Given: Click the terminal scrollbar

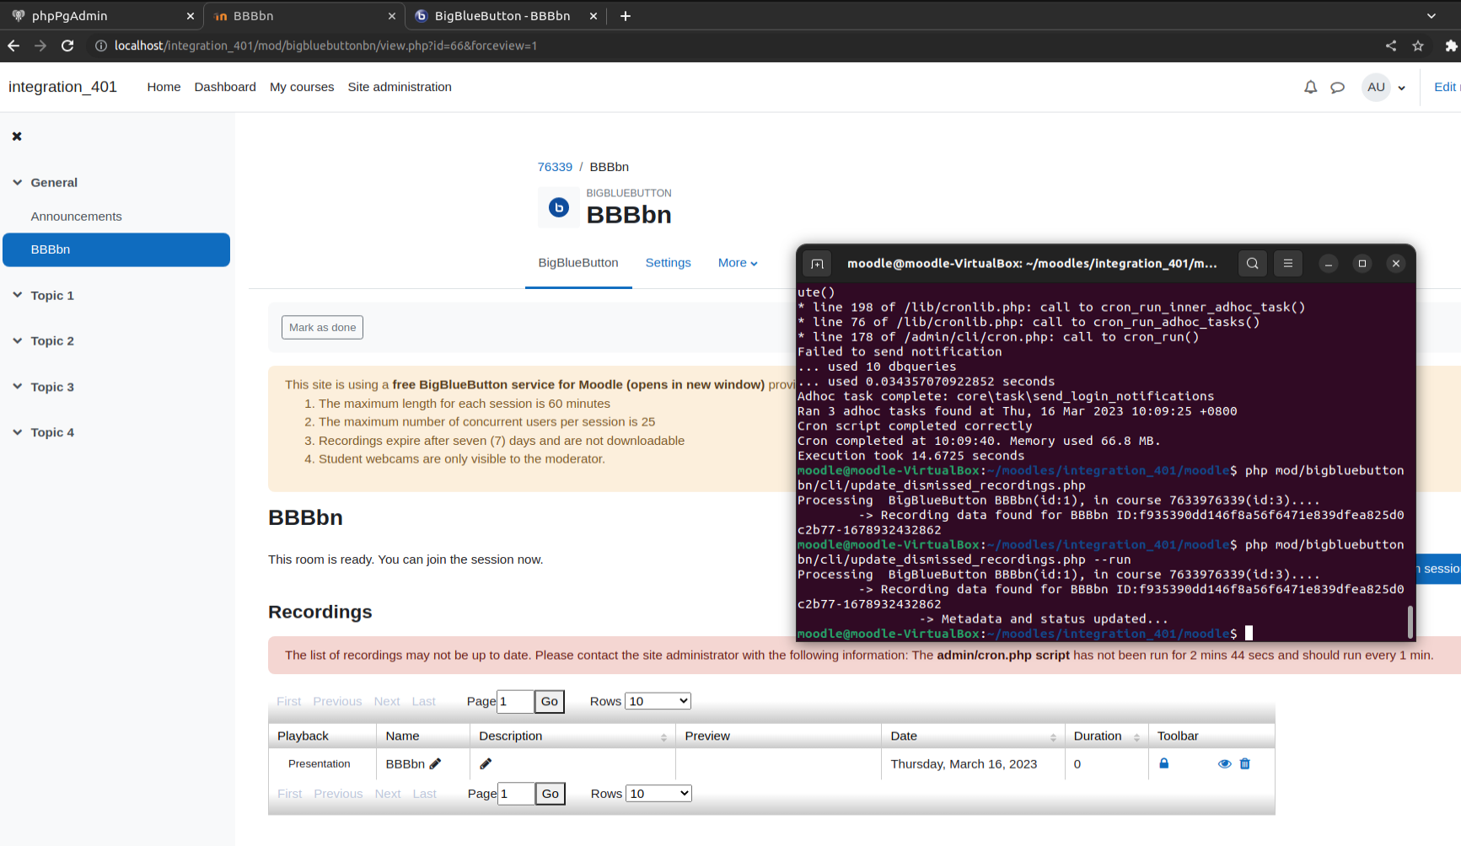Looking at the screenshot, I should point(1410,622).
